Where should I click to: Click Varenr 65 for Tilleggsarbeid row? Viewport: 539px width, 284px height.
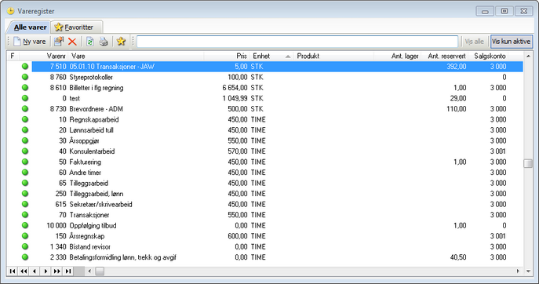point(62,184)
